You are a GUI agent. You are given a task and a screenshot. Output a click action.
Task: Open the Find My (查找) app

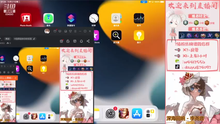click(48, 18)
